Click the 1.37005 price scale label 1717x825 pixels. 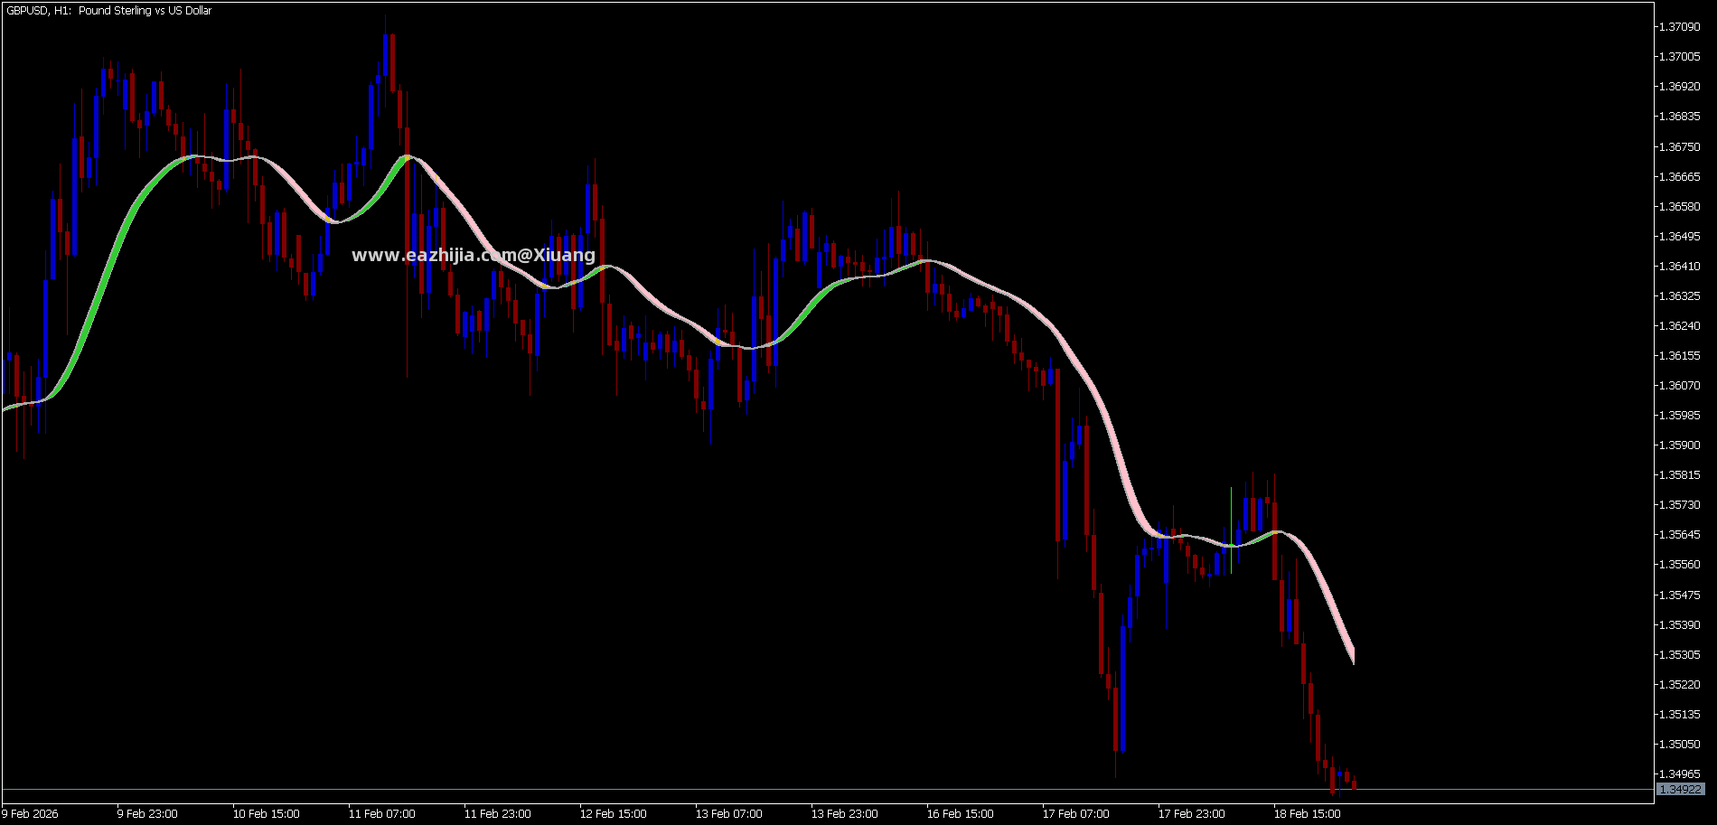[x=1679, y=57]
